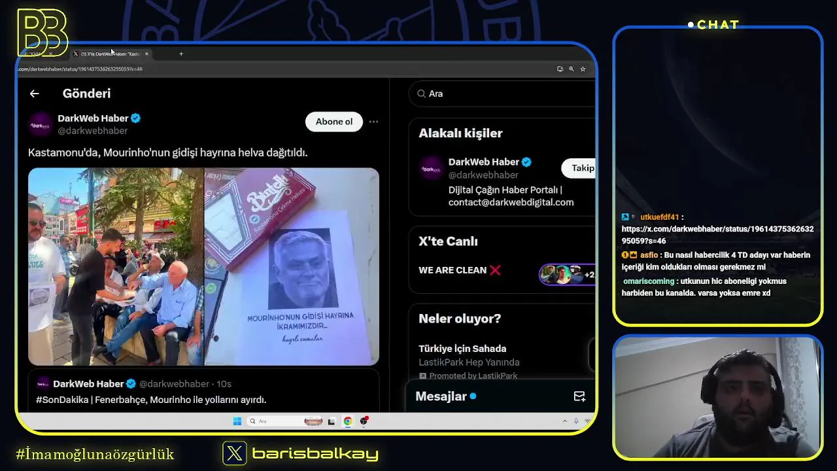
Task: Open the black app icon left of Chrome on the taskbar
Action: [332, 421]
